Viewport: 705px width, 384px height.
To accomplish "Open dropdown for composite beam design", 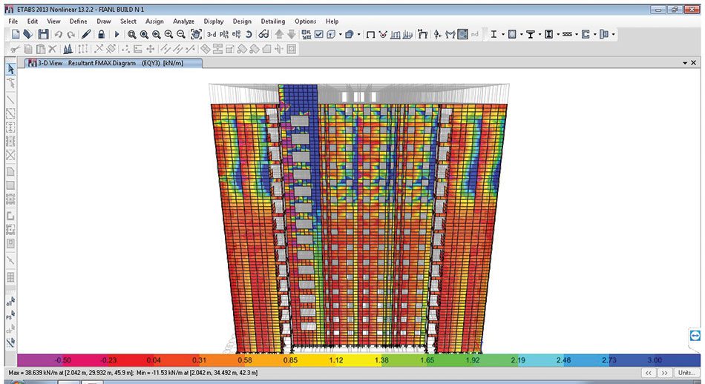I will (540, 34).
